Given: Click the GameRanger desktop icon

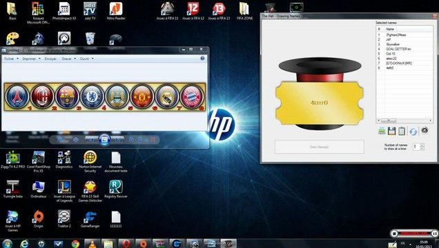Looking at the screenshot, I should 90,219.
